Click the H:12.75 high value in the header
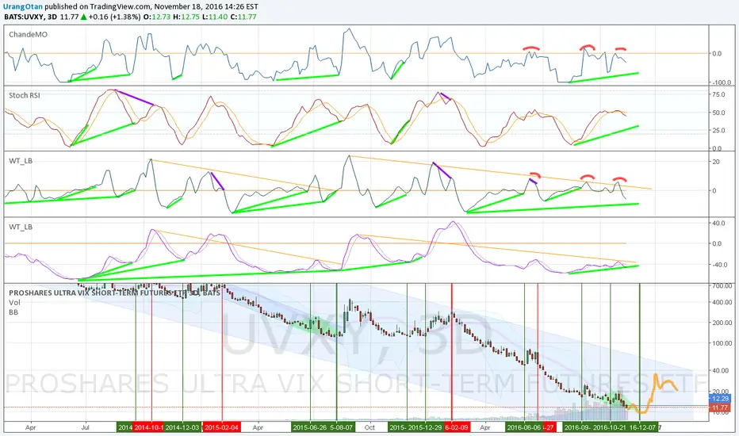 point(186,17)
